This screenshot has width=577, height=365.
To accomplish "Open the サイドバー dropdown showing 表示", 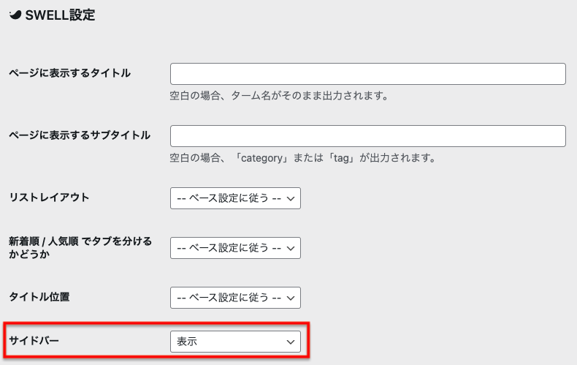I will 234,341.
